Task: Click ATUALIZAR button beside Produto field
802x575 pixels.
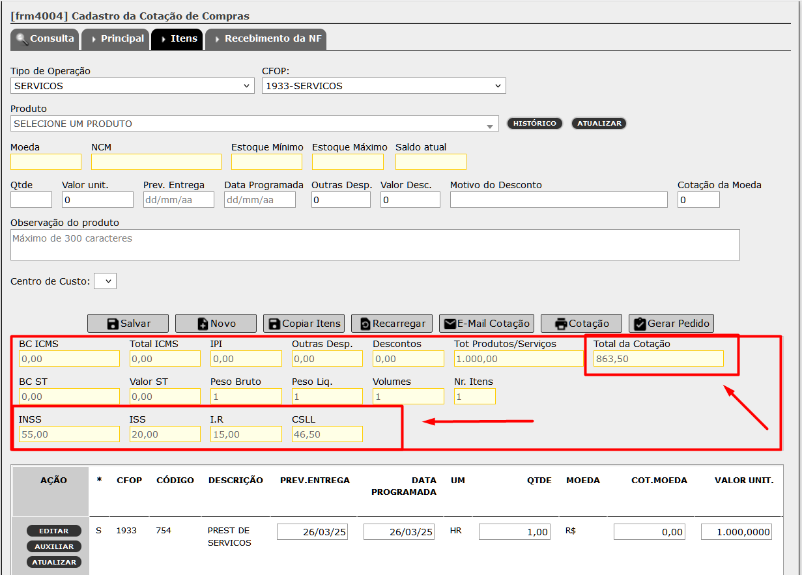Action: click(x=599, y=123)
